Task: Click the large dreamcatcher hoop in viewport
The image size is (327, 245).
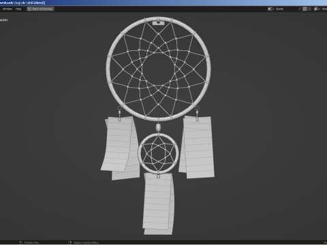Action: pyautogui.click(x=108, y=68)
